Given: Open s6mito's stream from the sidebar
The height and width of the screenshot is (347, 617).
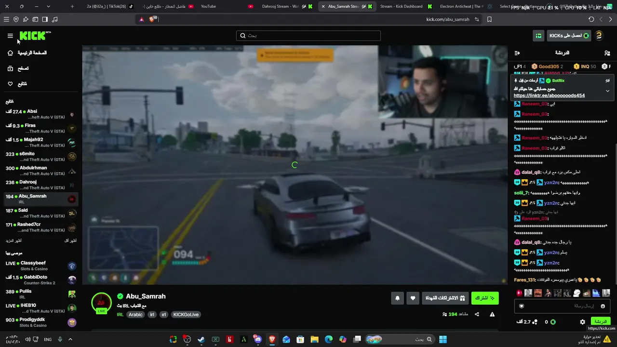Looking at the screenshot, I should 40,157.
